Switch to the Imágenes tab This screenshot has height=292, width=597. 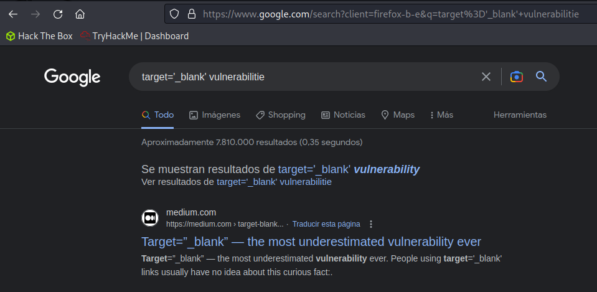pos(215,115)
